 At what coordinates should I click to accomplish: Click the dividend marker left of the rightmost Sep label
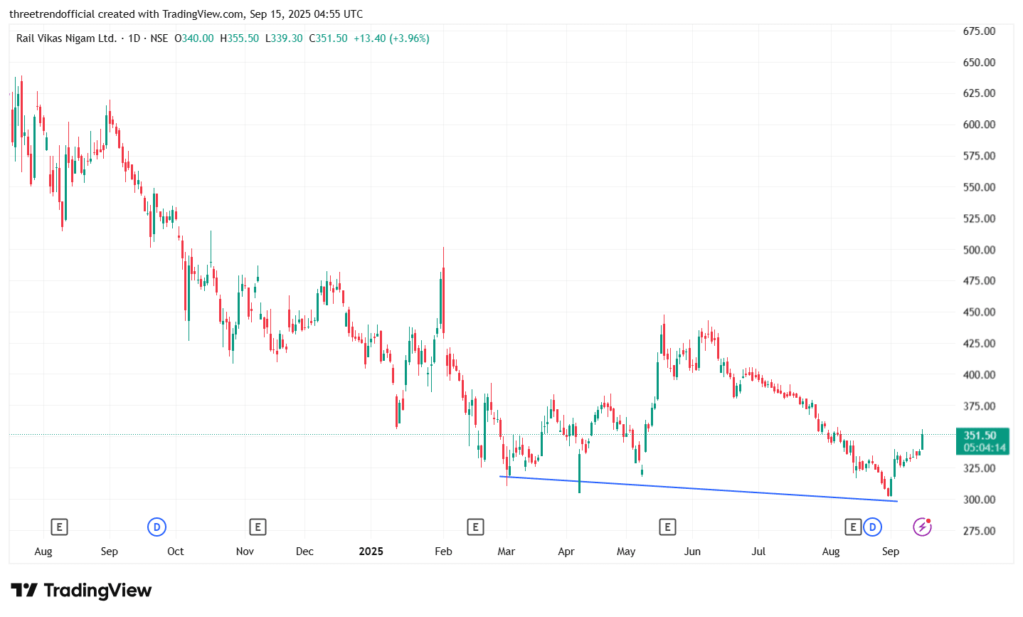(x=872, y=527)
